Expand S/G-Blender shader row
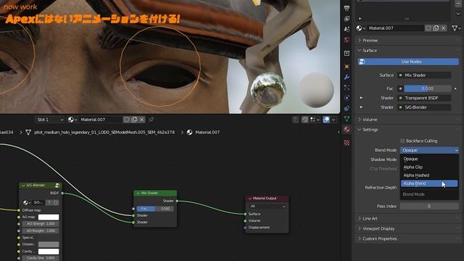Image resolution: width=464 pixels, height=261 pixels. pyautogui.click(x=361, y=107)
